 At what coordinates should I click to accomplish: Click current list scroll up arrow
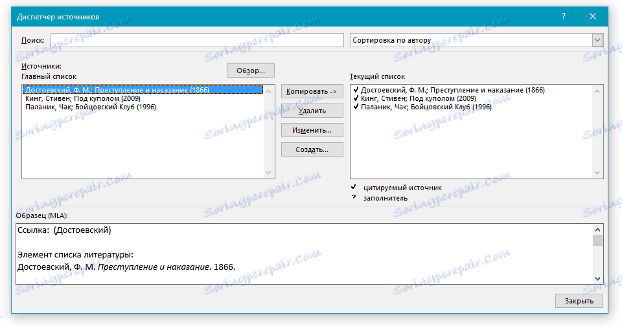click(x=597, y=91)
